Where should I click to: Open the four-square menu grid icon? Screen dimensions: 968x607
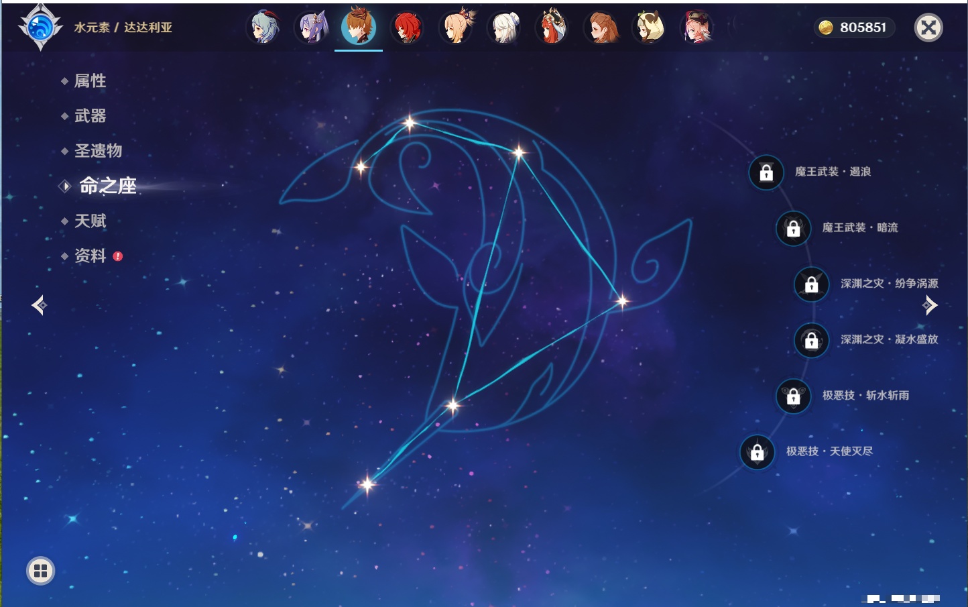(40, 571)
